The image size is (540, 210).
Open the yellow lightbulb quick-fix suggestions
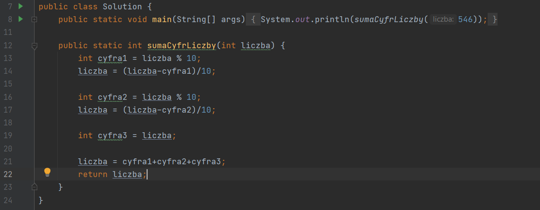47,172
